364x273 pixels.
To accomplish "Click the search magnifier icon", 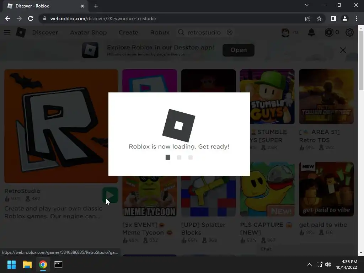I will (181, 32).
